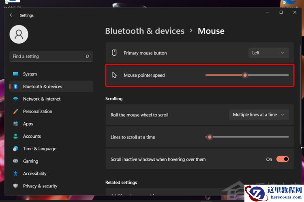This screenshot has width=304, height=202.
Task: Go to Network & internet
Action: 51,99
